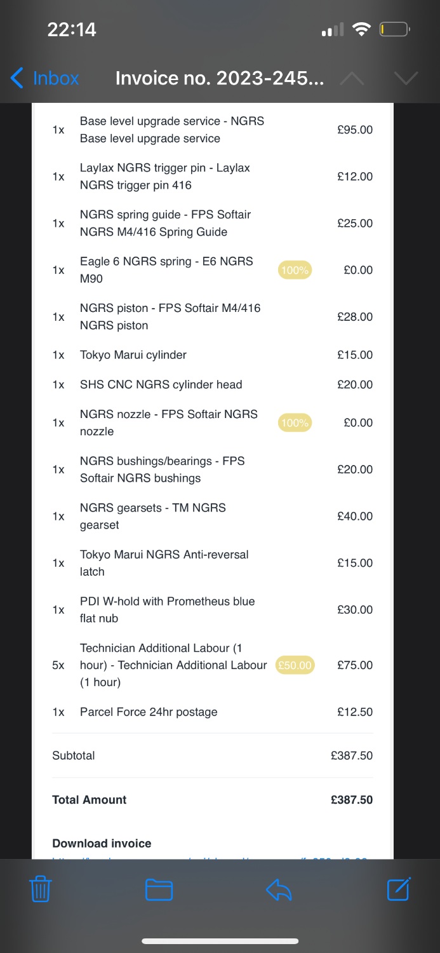Open the move-to-folder icon
Image resolution: width=440 pixels, height=953 pixels.
159,889
